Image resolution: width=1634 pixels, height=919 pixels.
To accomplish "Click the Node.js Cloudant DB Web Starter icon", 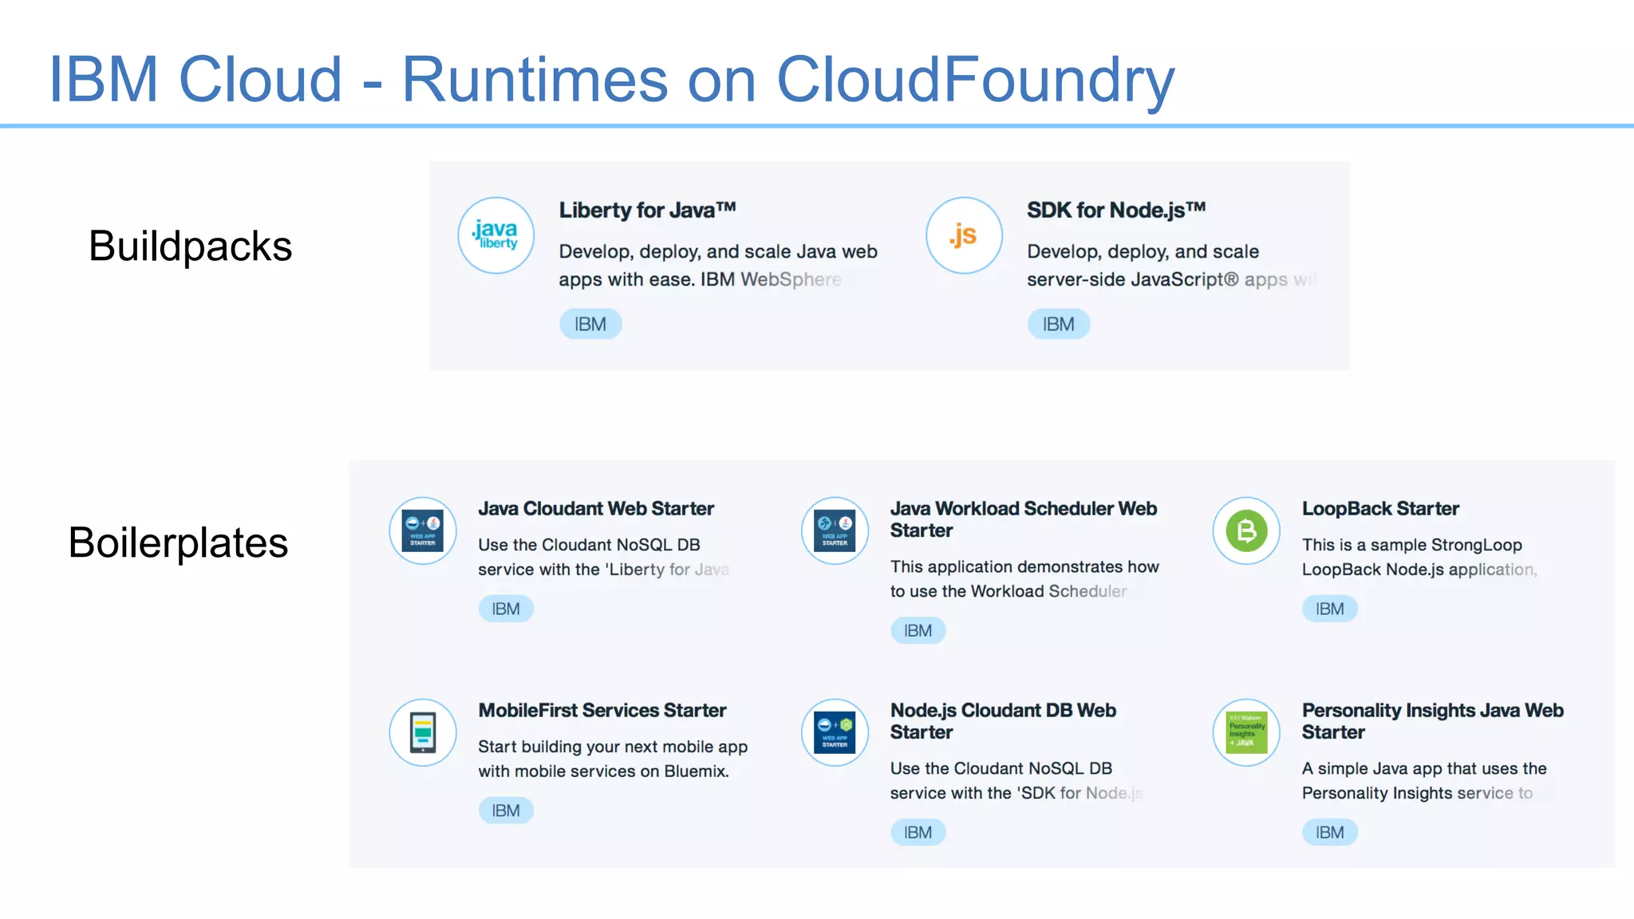I will point(835,732).
